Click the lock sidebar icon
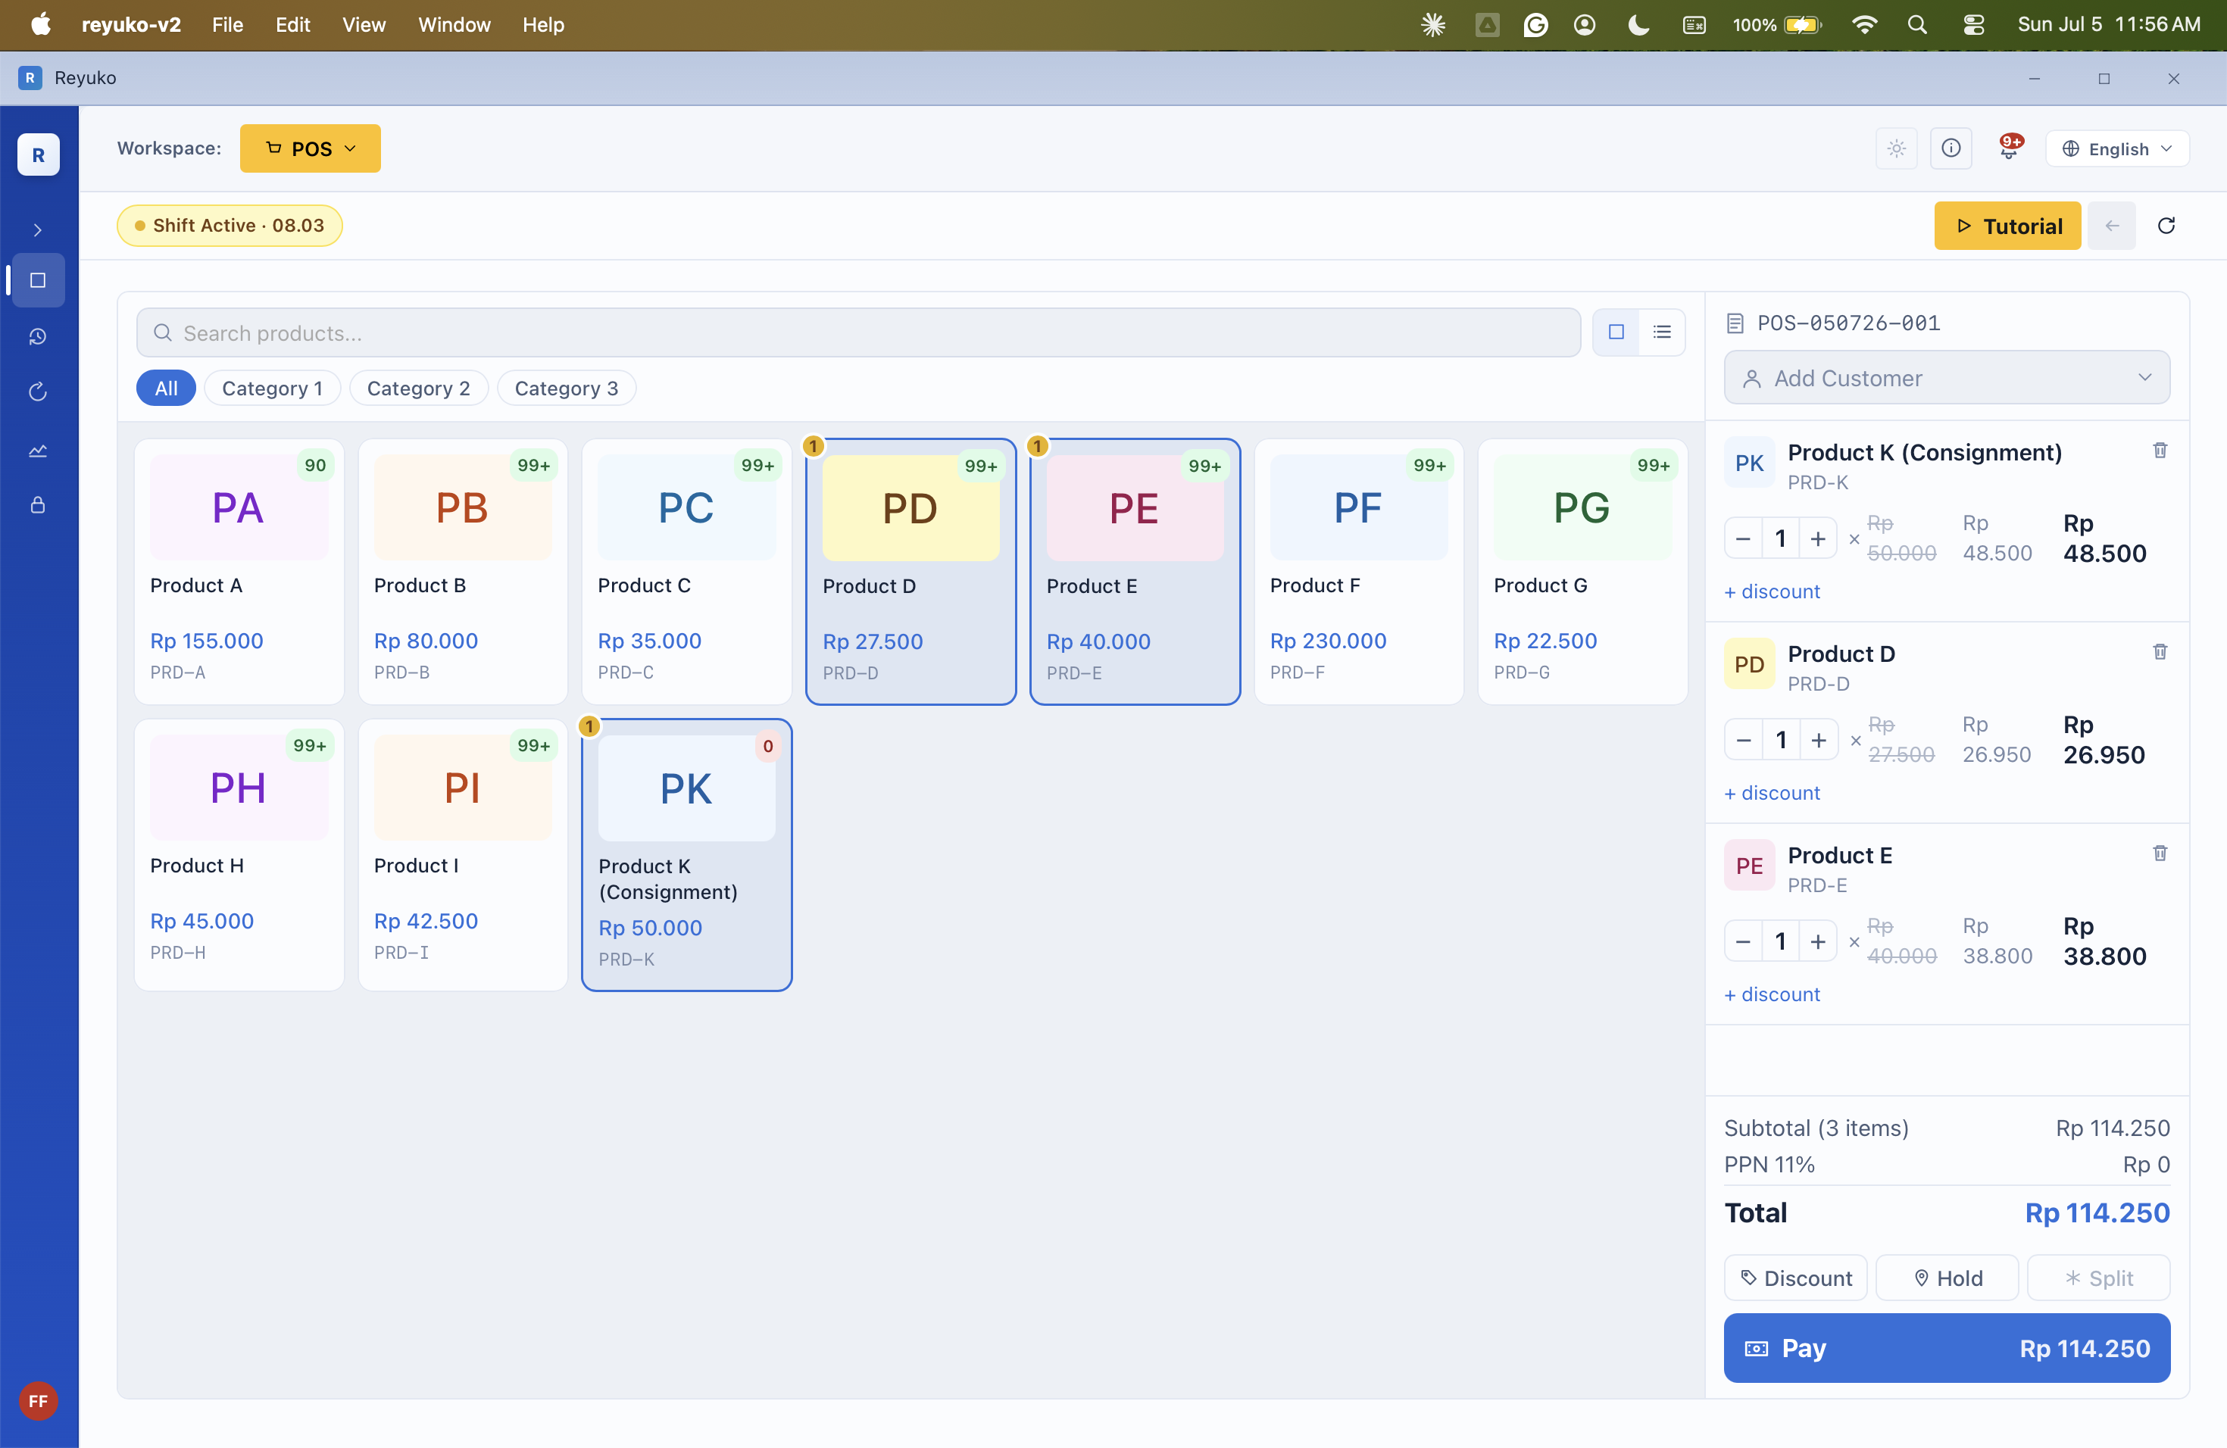The image size is (2227, 1448). tap(39, 505)
